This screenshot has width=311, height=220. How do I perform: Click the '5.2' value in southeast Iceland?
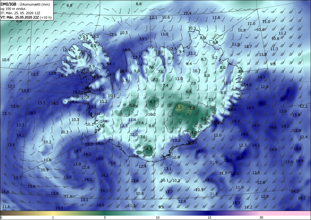[x=203, y=119]
